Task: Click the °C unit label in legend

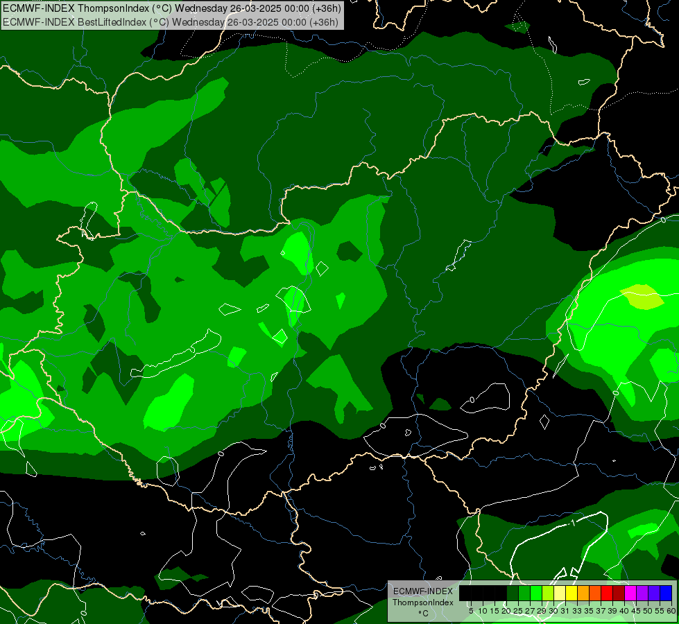Action: (x=424, y=614)
